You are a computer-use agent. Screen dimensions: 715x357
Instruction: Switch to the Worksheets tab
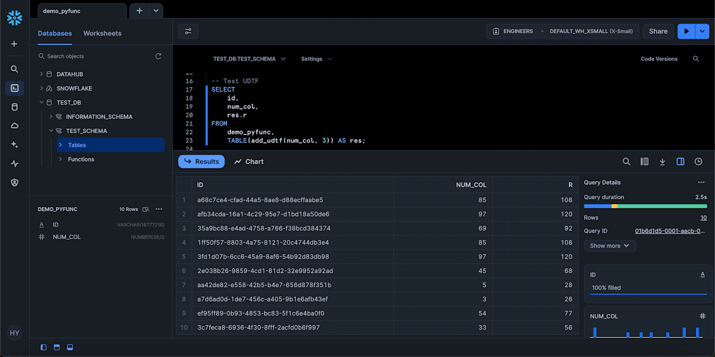pyautogui.click(x=102, y=33)
